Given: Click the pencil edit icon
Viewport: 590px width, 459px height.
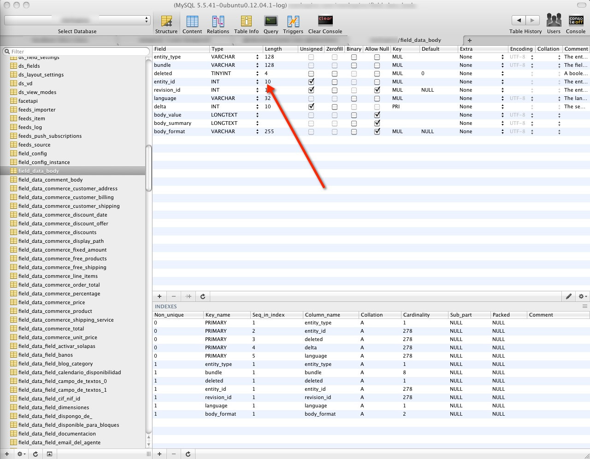Looking at the screenshot, I should [x=569, y=296].
